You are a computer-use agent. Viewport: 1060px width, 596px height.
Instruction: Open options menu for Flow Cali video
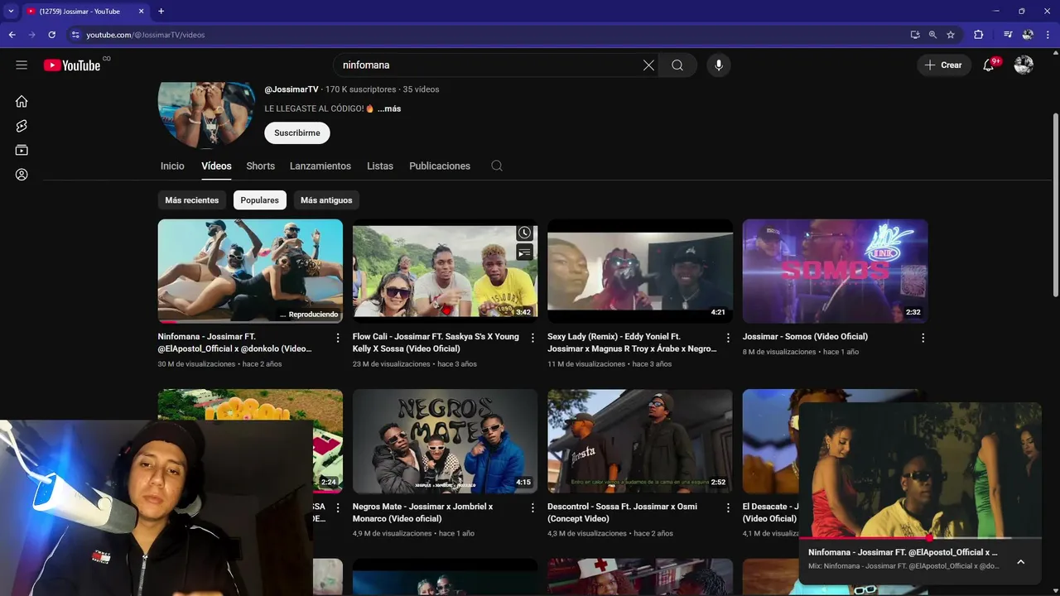coord(532,338)
